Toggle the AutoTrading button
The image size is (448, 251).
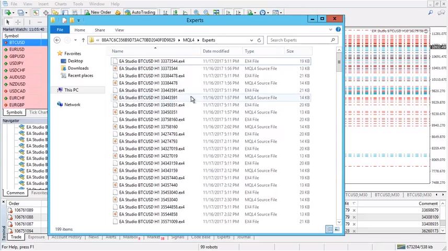[x=139, y=12]
